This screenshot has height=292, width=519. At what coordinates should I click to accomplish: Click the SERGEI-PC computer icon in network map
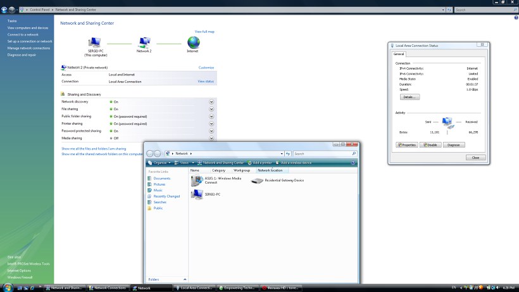coord(95,42)
